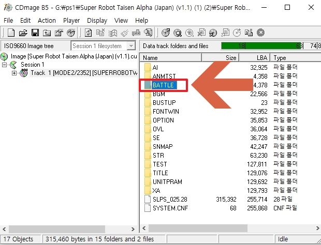The image size is (321, 245).
Task: Select the TITLE folder
Action: [x=160, y=173]
